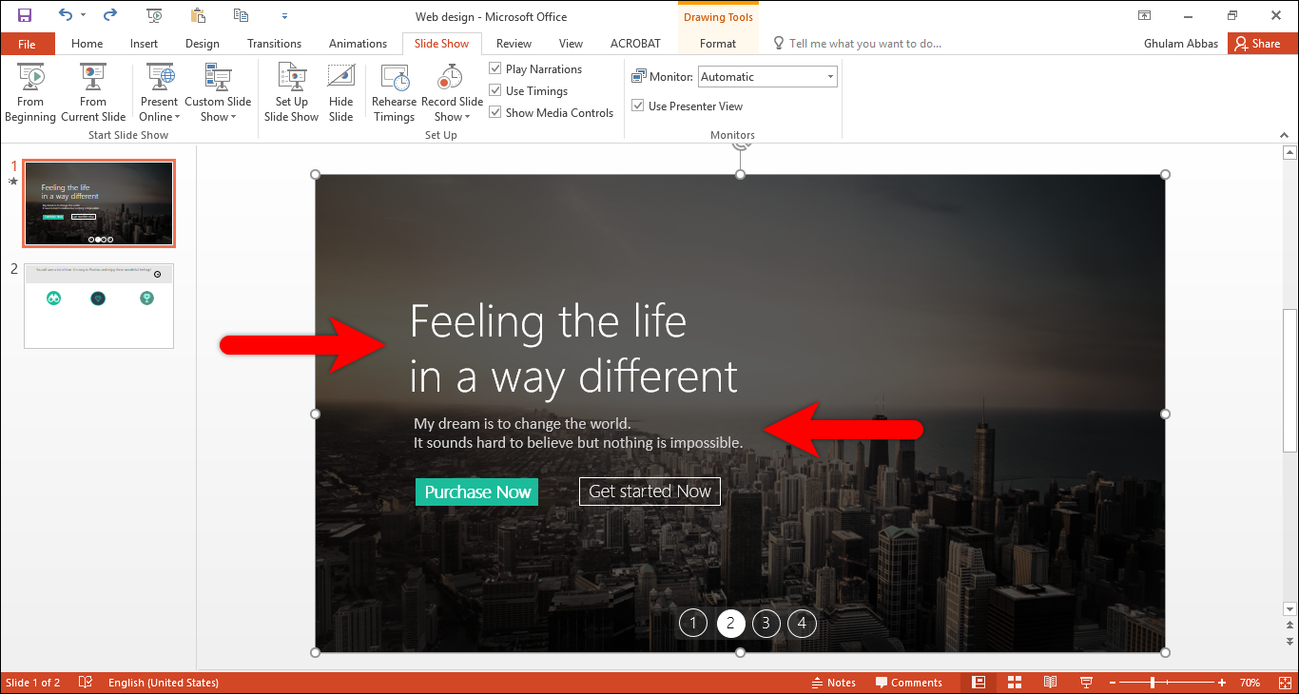Click the Share button
The image size is (1299, 694).
coord(1257,44)
